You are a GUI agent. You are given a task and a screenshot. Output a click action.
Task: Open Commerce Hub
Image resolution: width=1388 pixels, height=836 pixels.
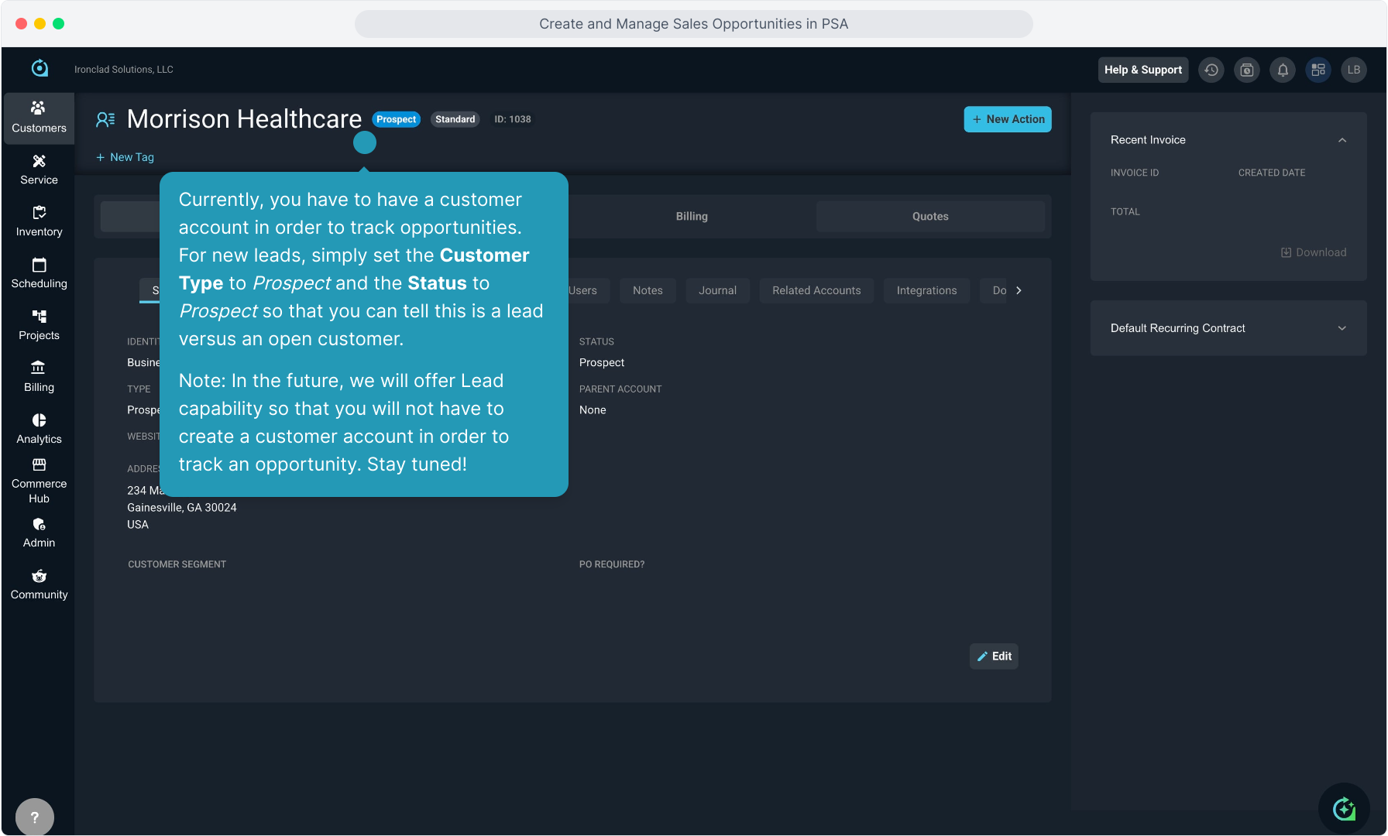(x=39, y=481)
